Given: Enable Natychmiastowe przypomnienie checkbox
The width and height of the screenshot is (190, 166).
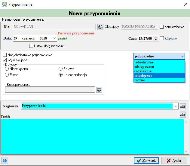Looking at the screenshot, I should click(5, 55).
